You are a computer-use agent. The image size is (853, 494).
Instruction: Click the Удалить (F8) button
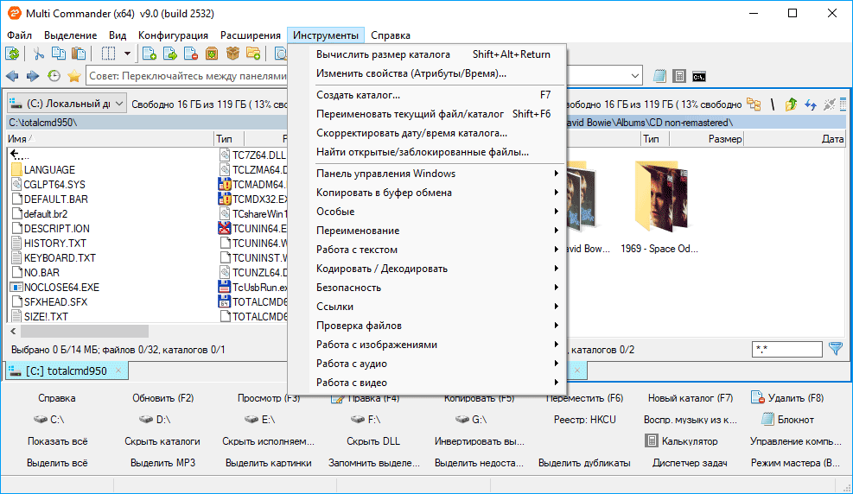click(x=787, y=398)
